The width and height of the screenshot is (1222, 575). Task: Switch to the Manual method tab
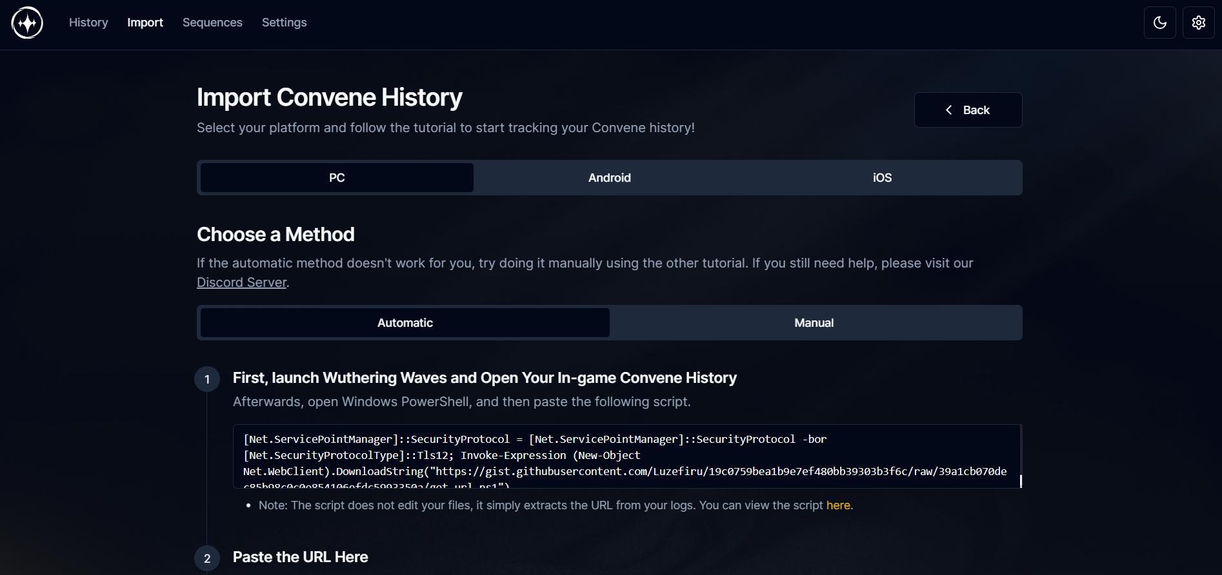click(814, 323)
